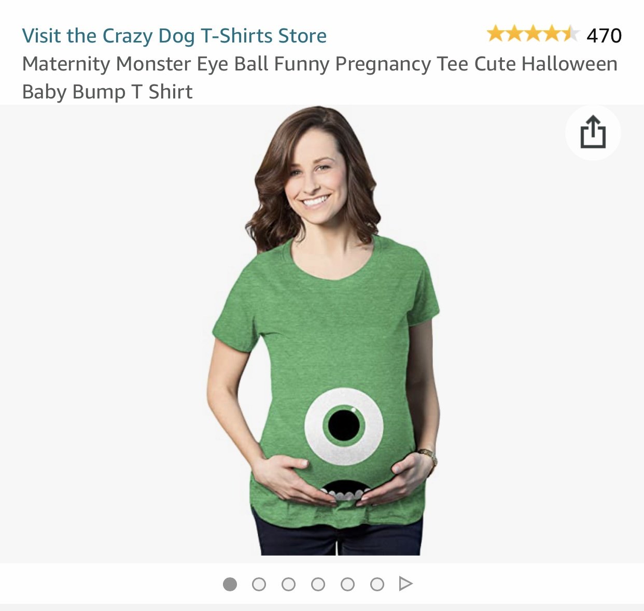644x611 pixels.
Task: Tap the share icon on product image
Action: 593,133
